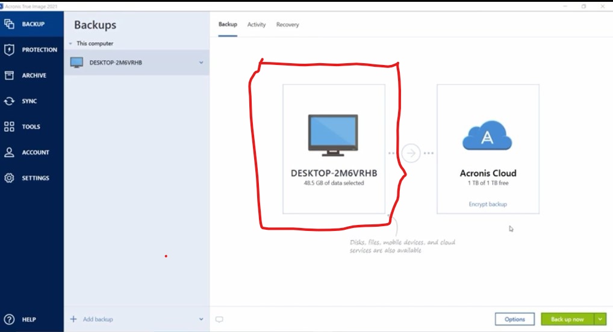613x332 pixels.
Task: Switch to the Activity tab
Action: click(x=257, y=24)
